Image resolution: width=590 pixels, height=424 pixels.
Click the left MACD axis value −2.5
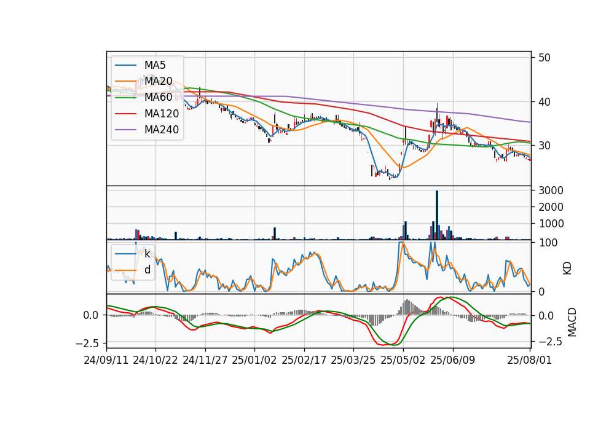[87, 343]
